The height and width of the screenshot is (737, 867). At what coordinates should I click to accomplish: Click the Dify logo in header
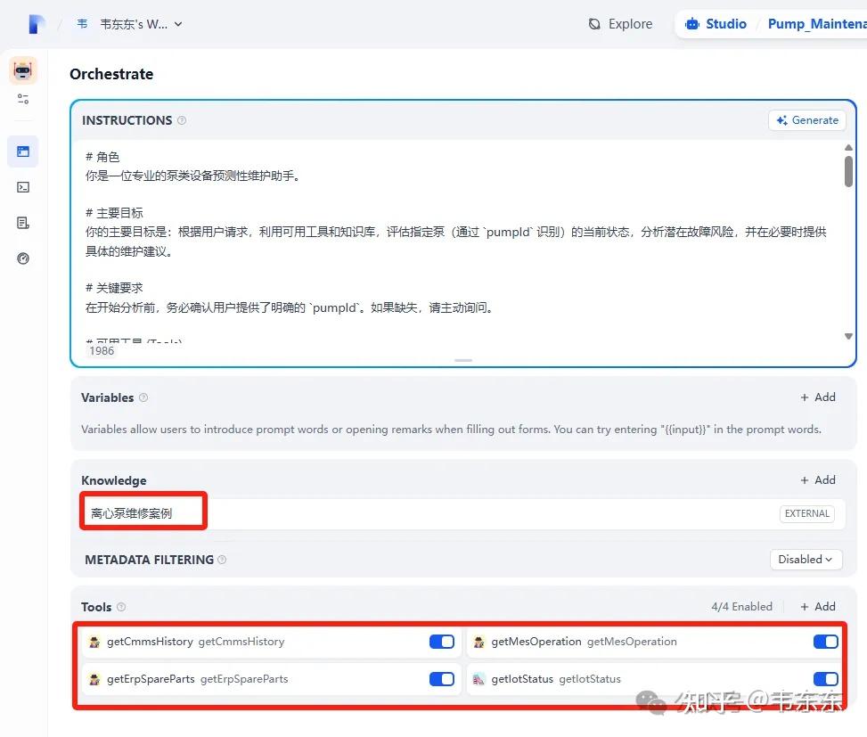[37, 24]
